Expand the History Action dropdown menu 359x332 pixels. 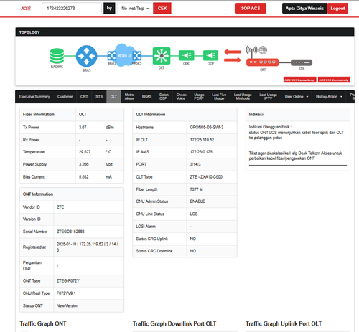[x=329, y=97]
